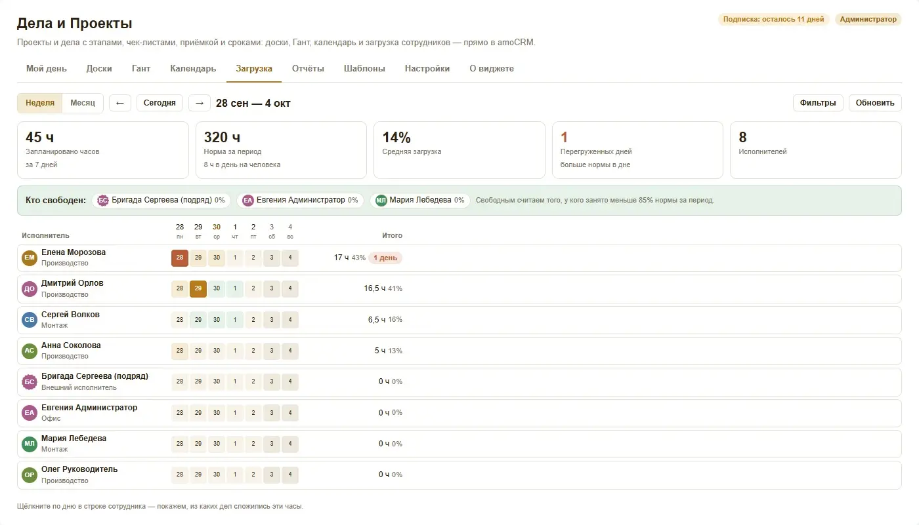The image size is (919, 525).
Task: Click the БС avatar in Бригада Сергеева's row
Action: 29,382
